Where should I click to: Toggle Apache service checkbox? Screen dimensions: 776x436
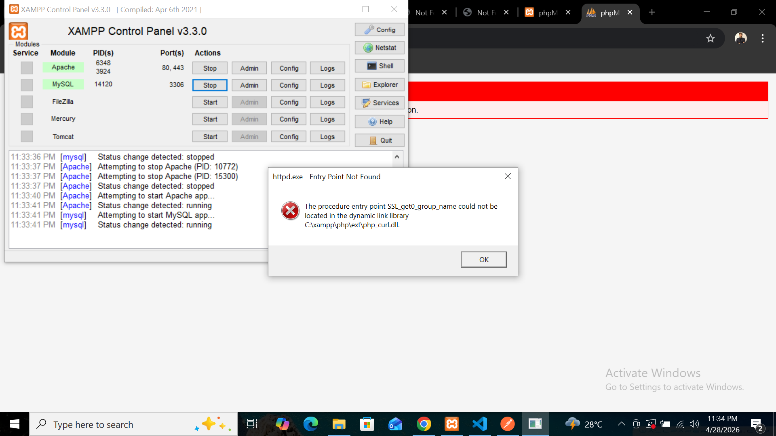pyautogui.click(x=27, y=68)
